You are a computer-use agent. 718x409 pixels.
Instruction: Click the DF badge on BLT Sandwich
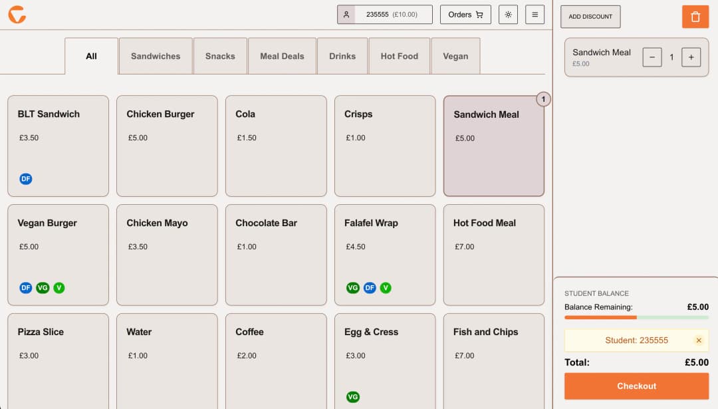(x=26, y=179)
